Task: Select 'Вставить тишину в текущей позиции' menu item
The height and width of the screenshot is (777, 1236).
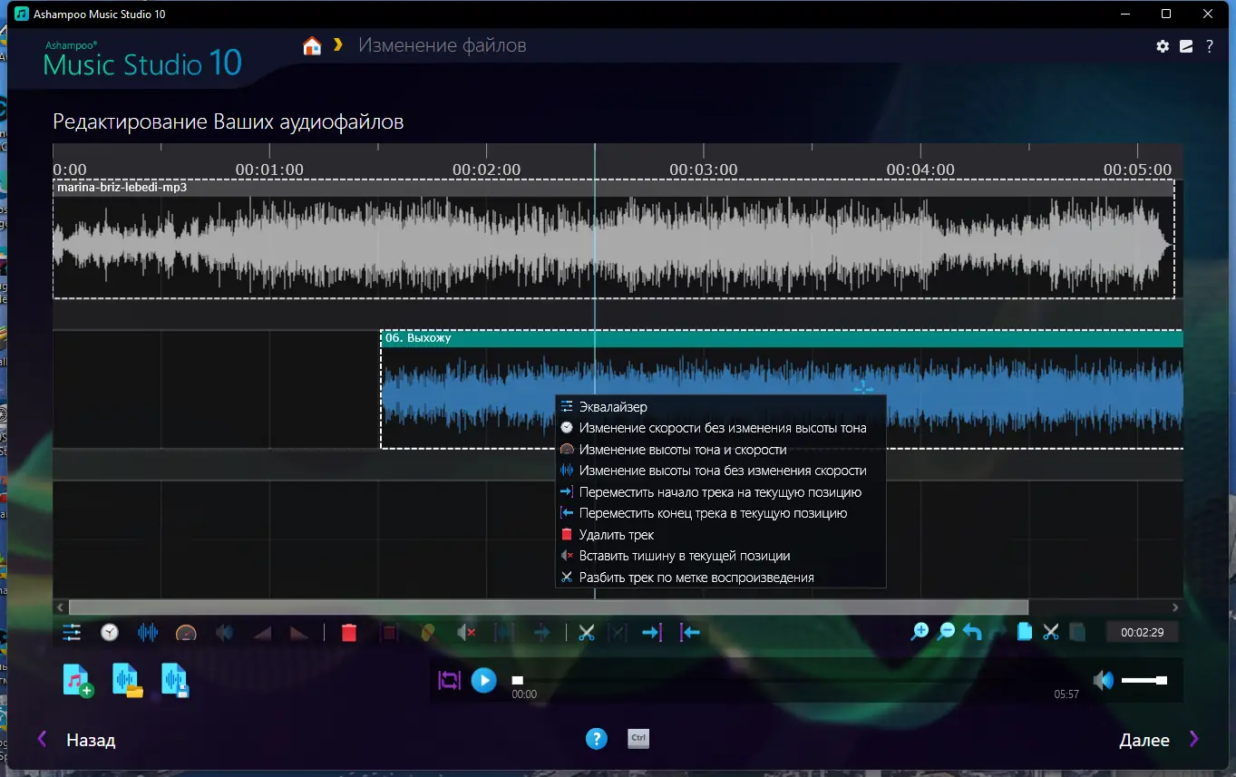Action: 685,556
